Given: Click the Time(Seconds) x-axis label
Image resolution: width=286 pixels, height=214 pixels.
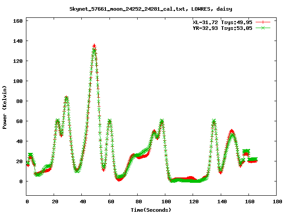Looking at the screenshot, I should click(x=151, y=210).
